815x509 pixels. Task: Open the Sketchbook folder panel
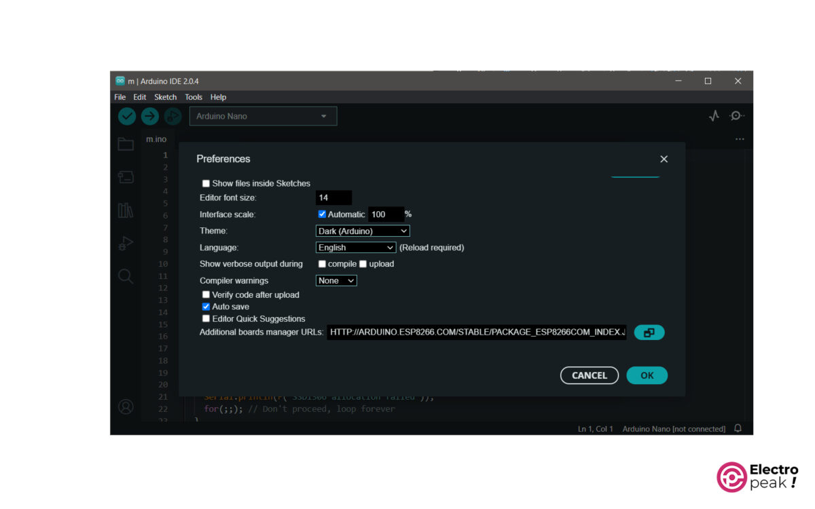(x=126, y=144)
